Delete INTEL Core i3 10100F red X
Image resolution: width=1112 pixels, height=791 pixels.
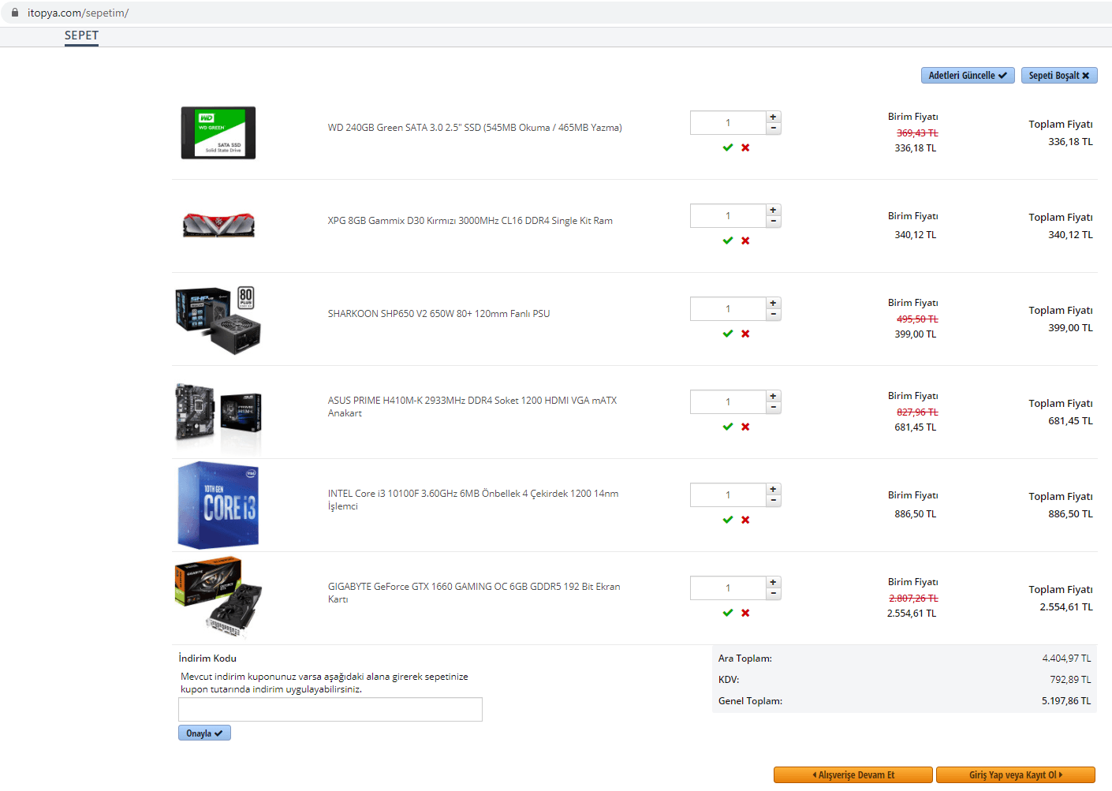(x=745, y=520)
